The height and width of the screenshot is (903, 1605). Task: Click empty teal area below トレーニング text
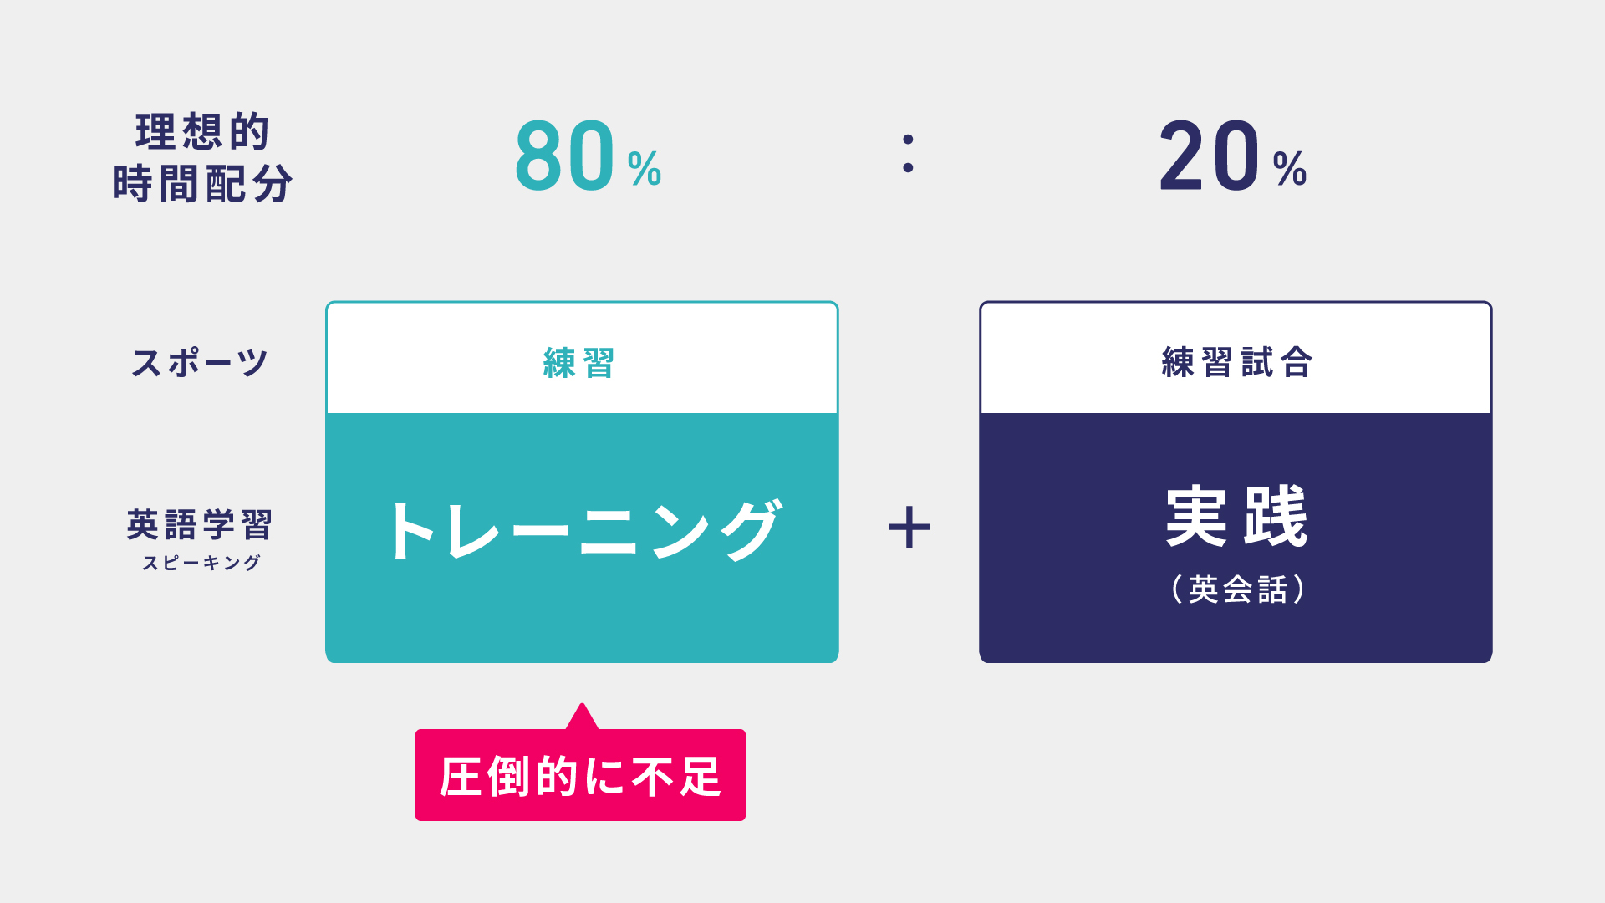582,619
